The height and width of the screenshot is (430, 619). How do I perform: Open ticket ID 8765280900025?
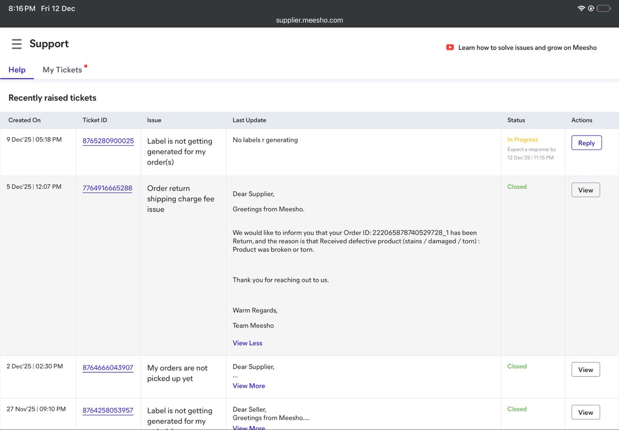(108, 141)
